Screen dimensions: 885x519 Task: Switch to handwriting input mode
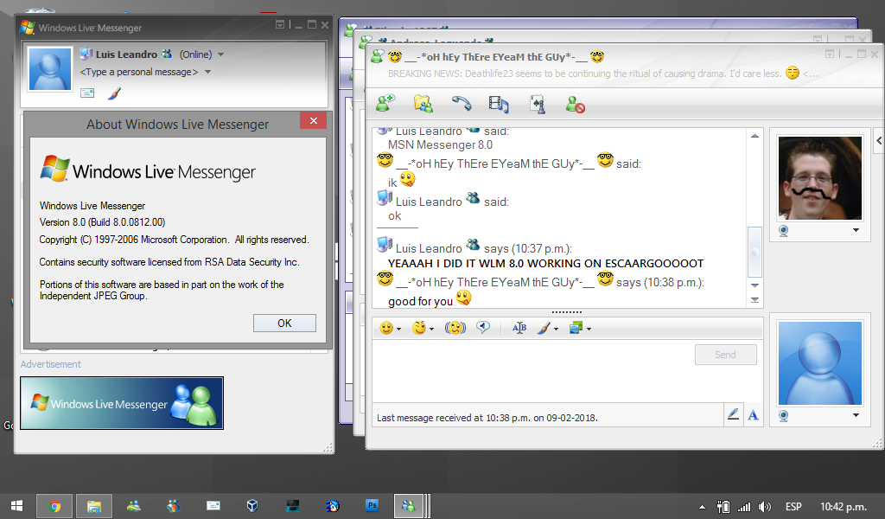click(733, 414)
